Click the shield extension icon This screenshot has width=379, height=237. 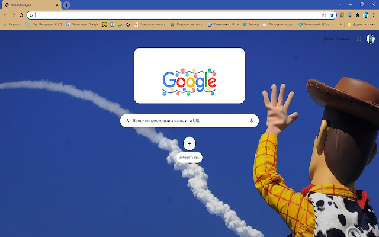point(350,15)
